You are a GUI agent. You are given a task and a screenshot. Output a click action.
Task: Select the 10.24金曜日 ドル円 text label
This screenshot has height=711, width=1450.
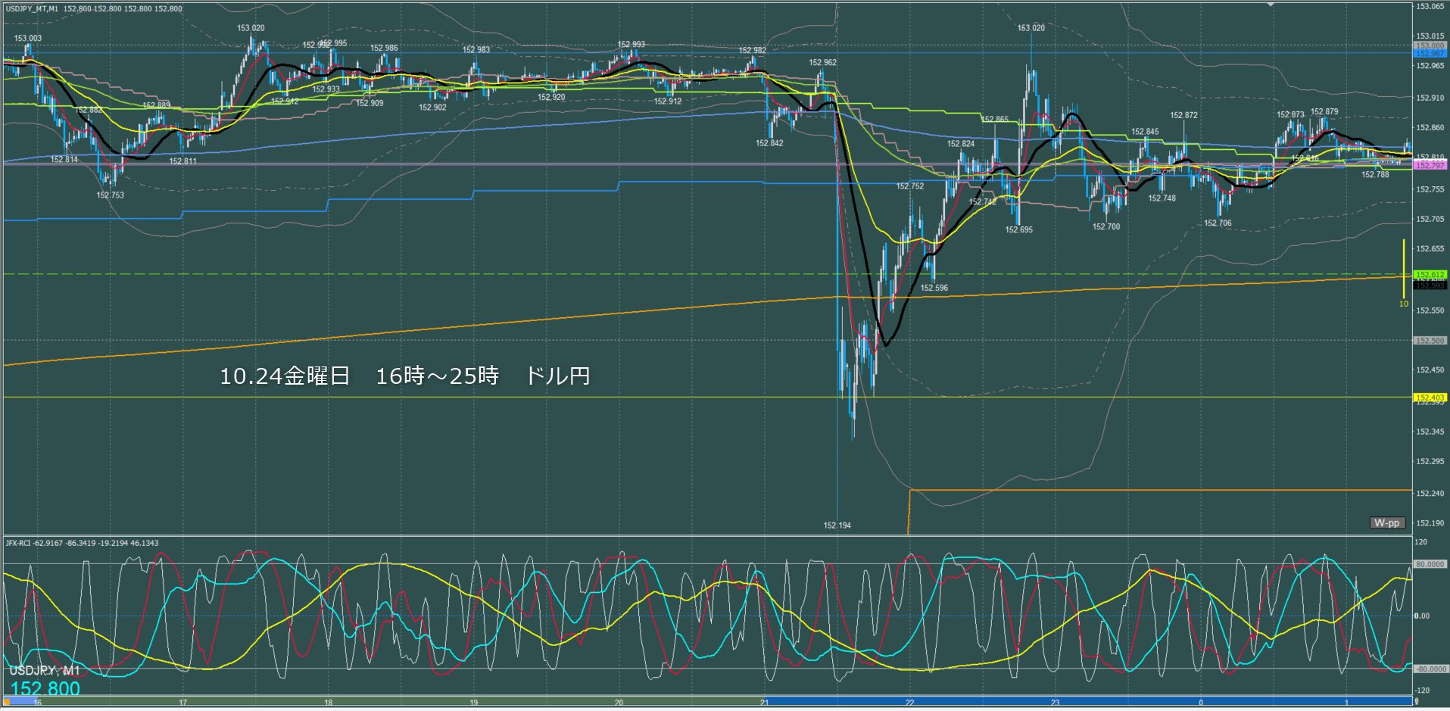404,376
